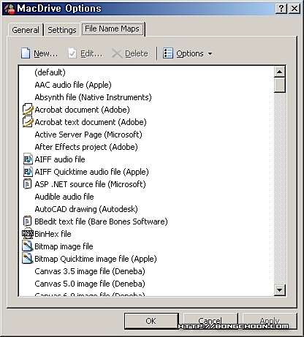This screenshot has width=304, height=337.
Task: Click the OK button
Action: (x=151, y=321)
